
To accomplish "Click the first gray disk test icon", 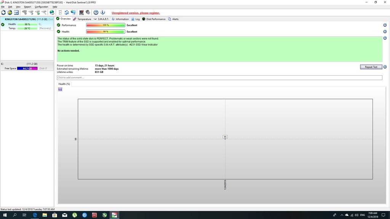I will pyautogui.click(x=24, y=13).
